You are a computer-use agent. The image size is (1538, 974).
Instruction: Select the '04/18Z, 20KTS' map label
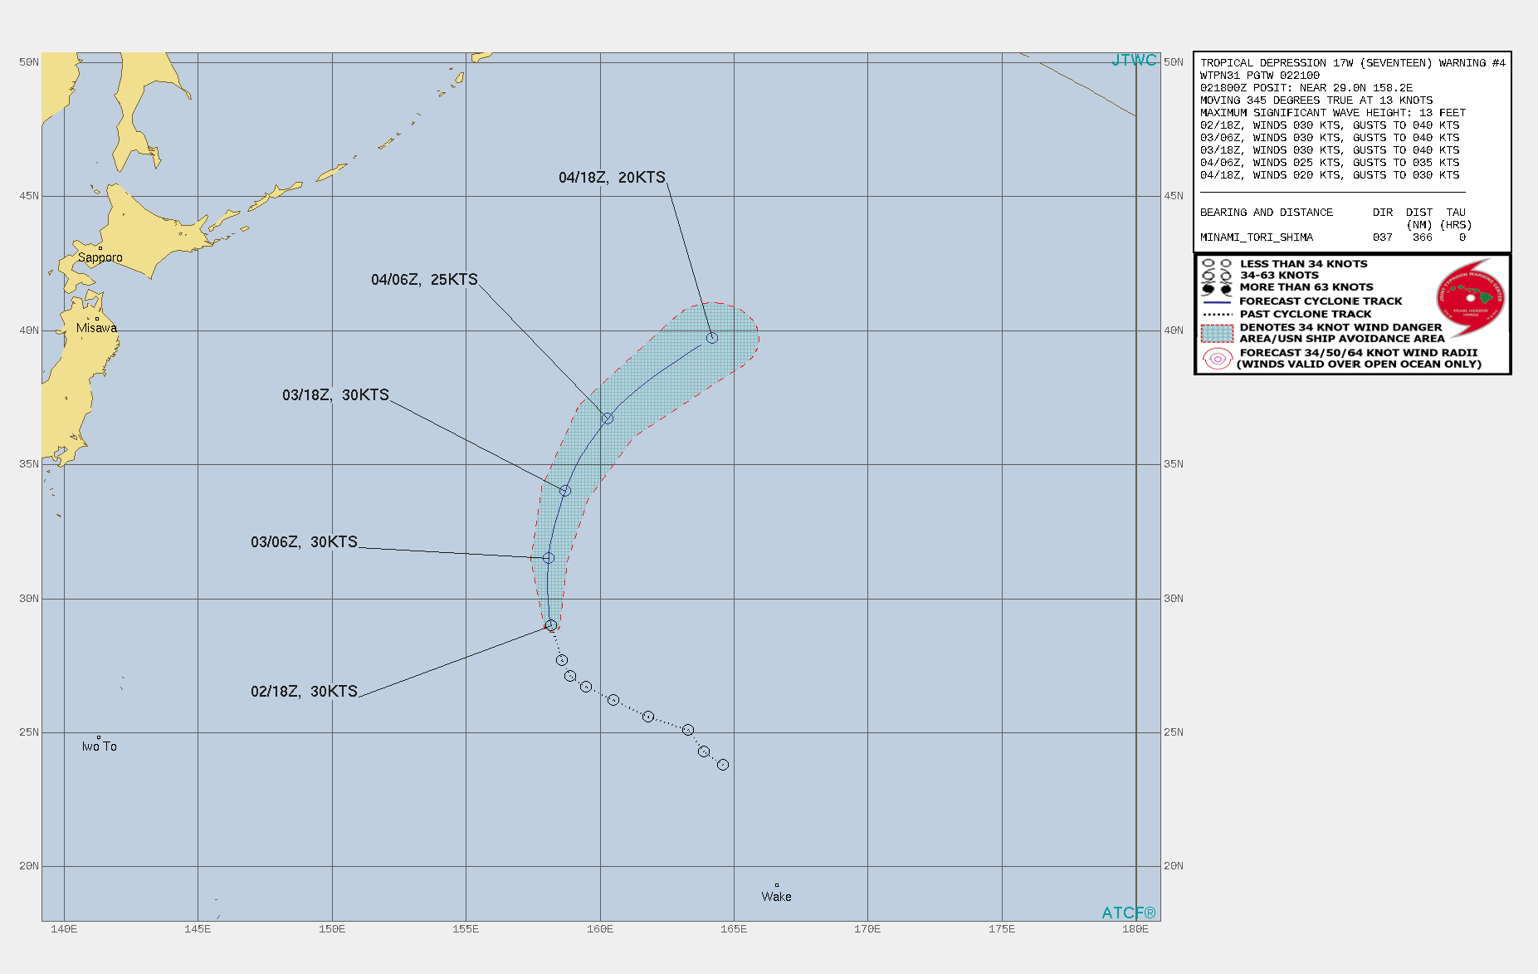[x=612, y=178]
